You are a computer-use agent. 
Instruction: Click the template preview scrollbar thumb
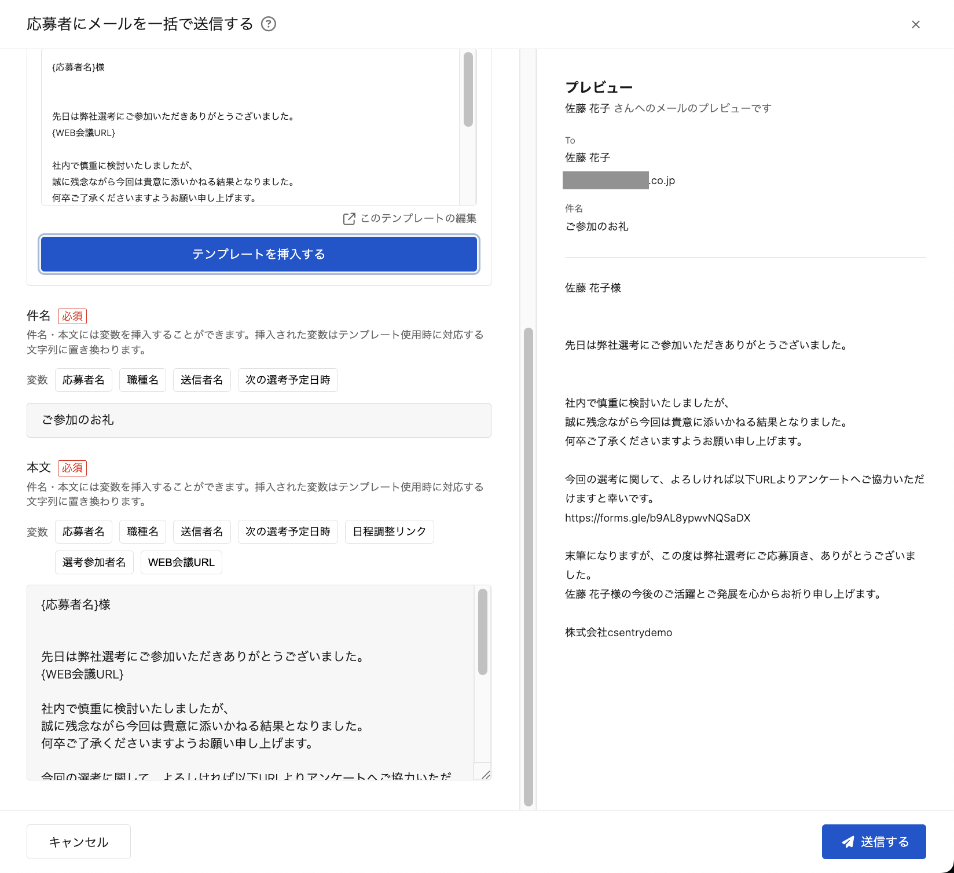click(468, 89)
